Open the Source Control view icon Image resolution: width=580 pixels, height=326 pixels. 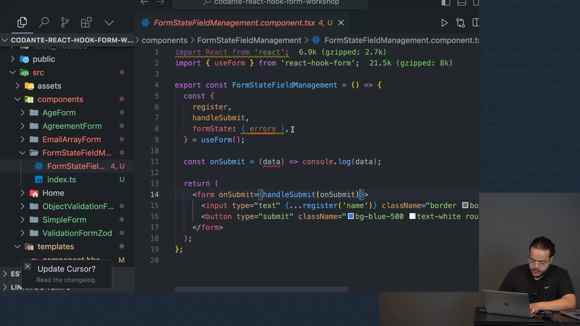click(x=65, y=23)
